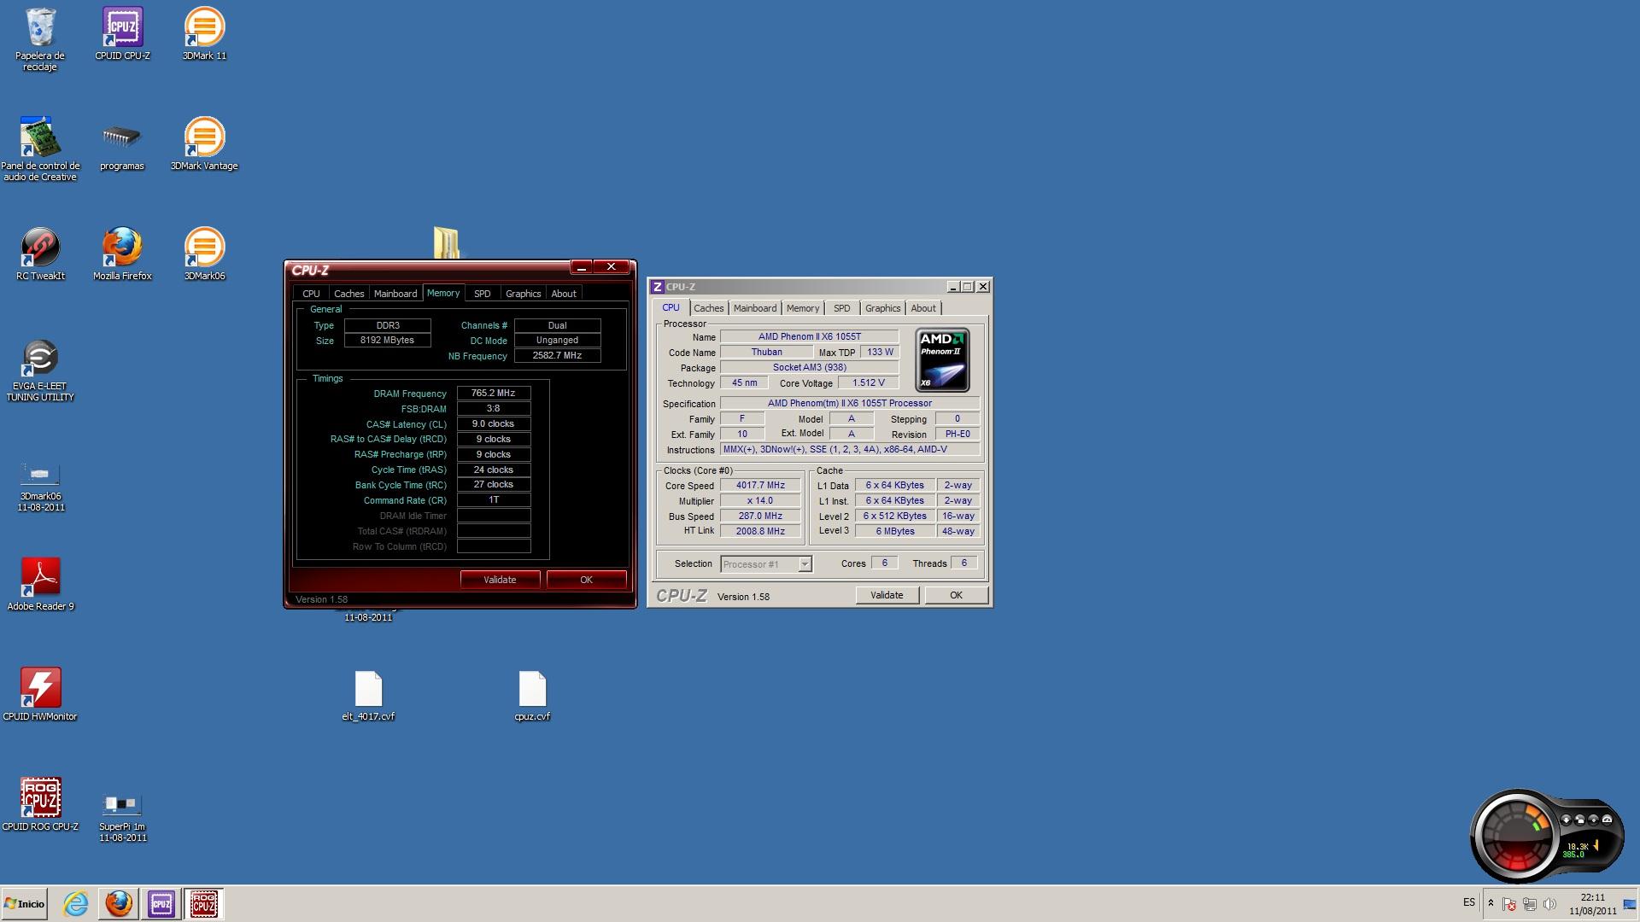Switch to the purple CPU-Z taskbar button
This screenshot has width=1640, height=922.
point(161,903)
